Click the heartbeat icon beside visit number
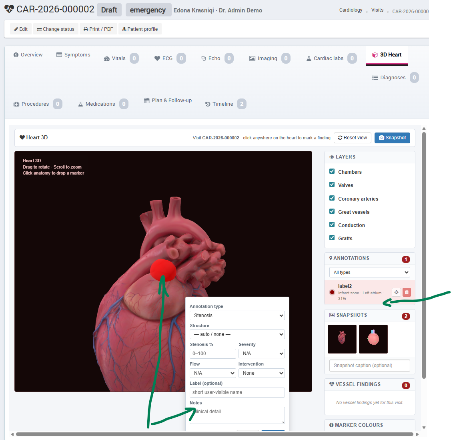The height and width of the screenshot is (440, 451). (9, 9)
